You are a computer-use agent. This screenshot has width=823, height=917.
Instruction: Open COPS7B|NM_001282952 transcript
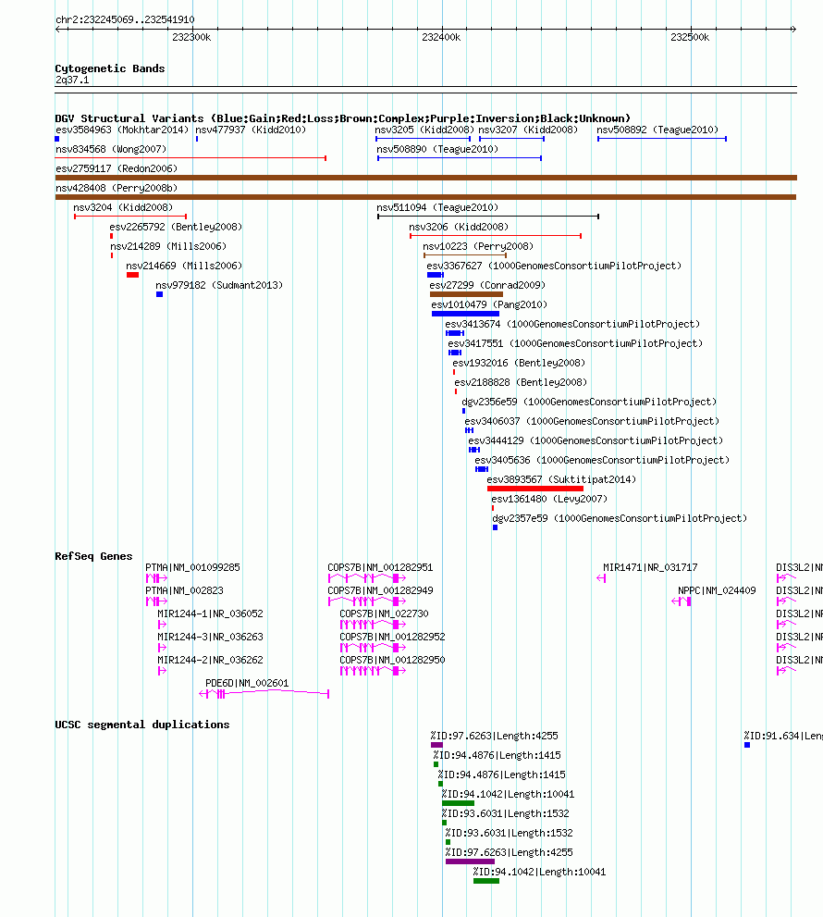coord(392,637)
